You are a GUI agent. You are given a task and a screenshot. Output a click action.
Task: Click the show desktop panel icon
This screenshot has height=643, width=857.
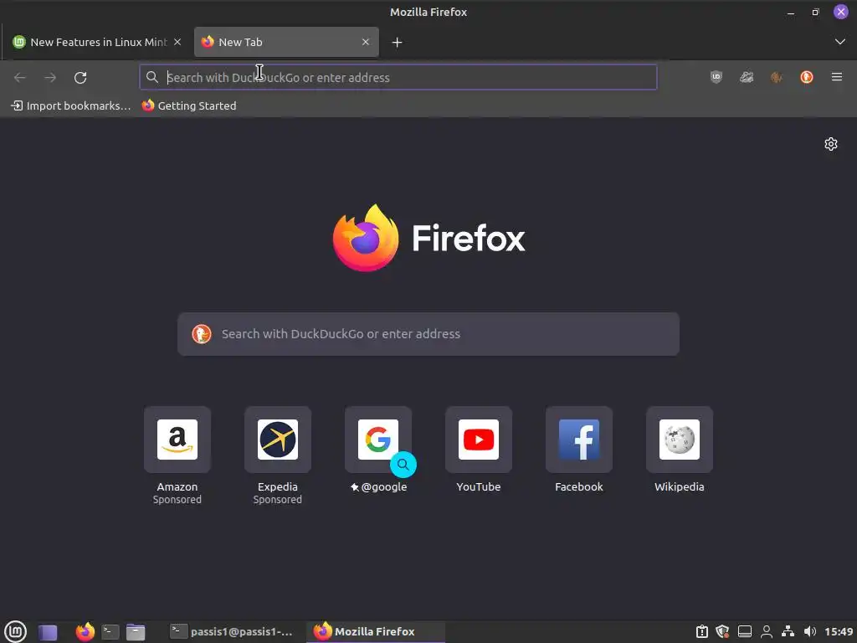(48, 632)
